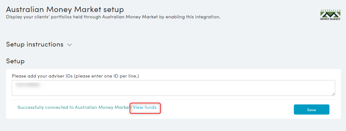This screenshot has width=346, height=131.
Task: Expand the Setup instructions chevron
Action: click(x=70, y=45)
